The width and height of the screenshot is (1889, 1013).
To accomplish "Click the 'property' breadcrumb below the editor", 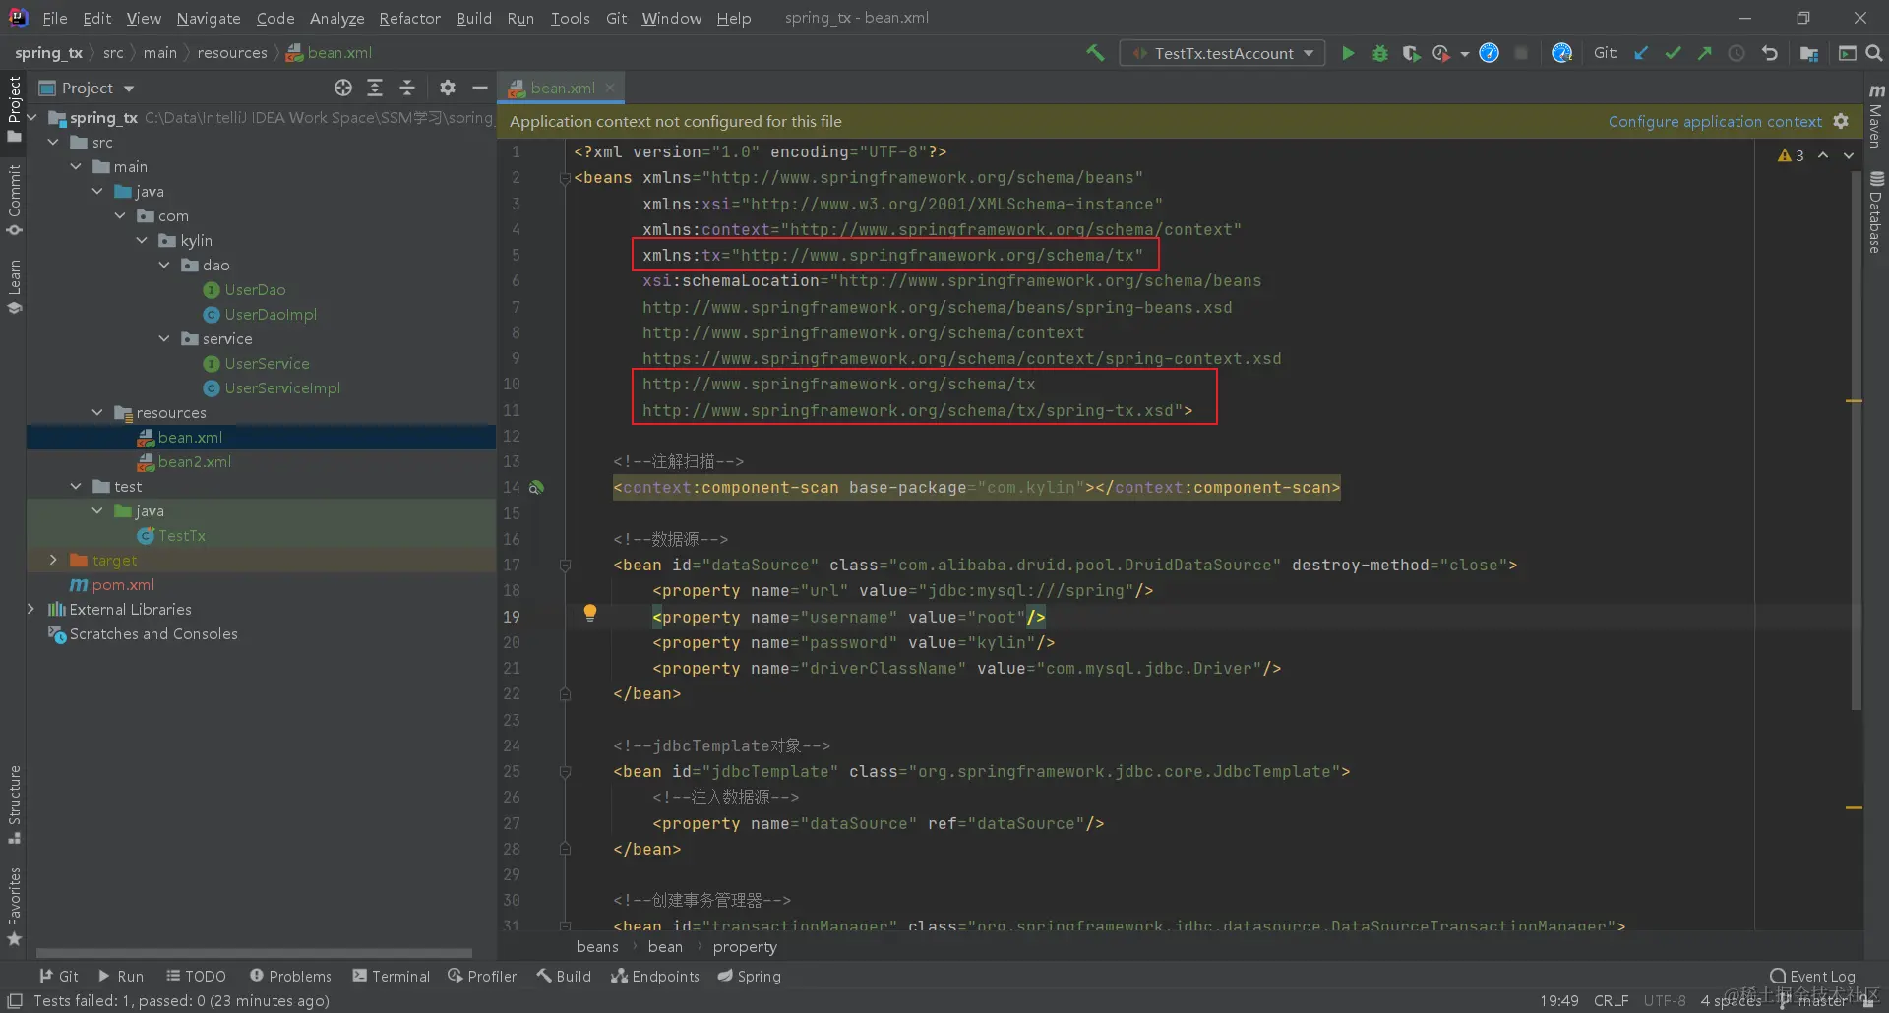I will 745,946.
